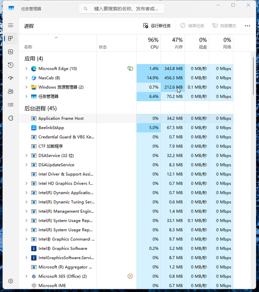The height and width of the screenshot is (292, 259).
Task: Click NasCab's 456.3 MB memory value
Action: click(x=174, y=78)
